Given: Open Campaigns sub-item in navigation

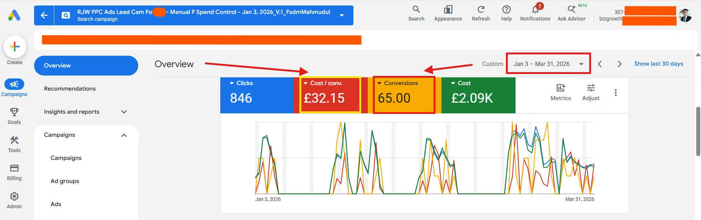Looking at the screenshot, I should pyautogui.click(x=66, y=158).
